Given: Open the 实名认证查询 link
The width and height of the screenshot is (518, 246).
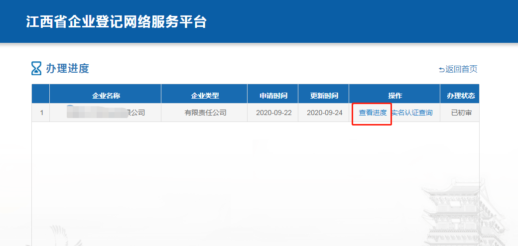Looking at the screenshot, I should (x=412, y=113).
